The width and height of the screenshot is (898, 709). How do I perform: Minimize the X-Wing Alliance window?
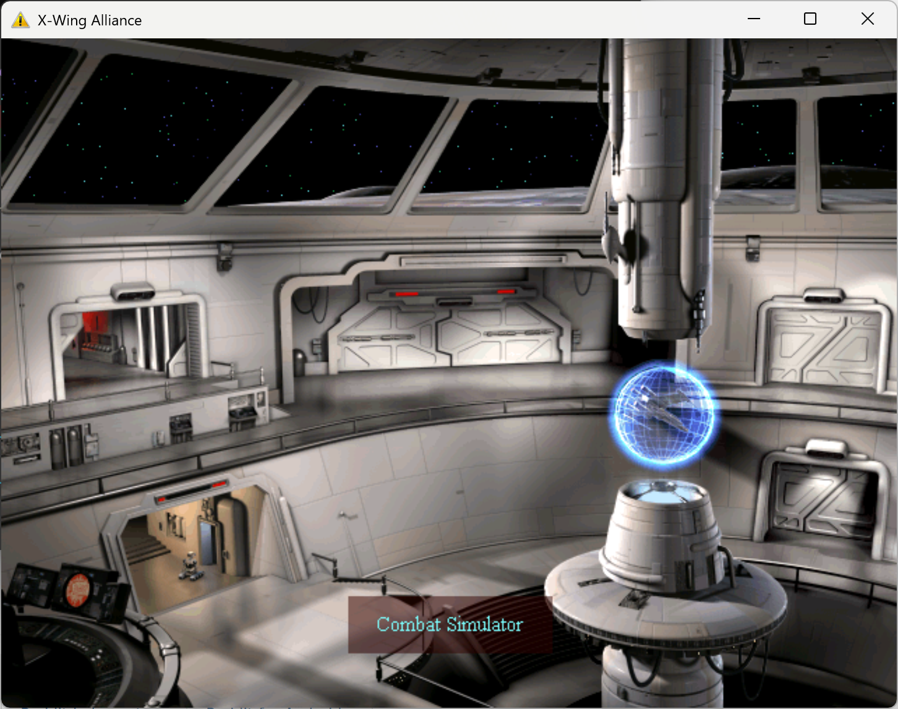[753, 19]
